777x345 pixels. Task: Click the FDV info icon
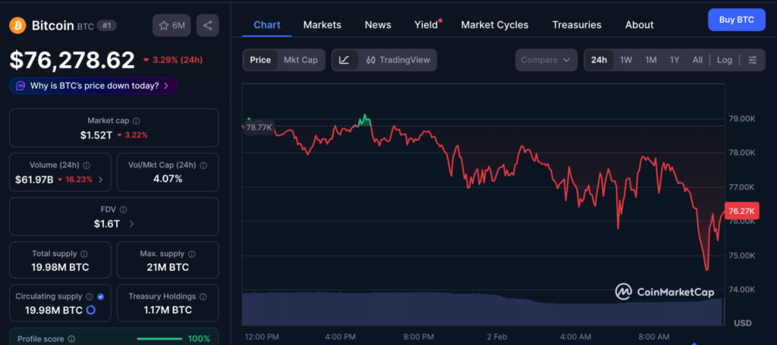pyautogui.click(x=124, y=209)
